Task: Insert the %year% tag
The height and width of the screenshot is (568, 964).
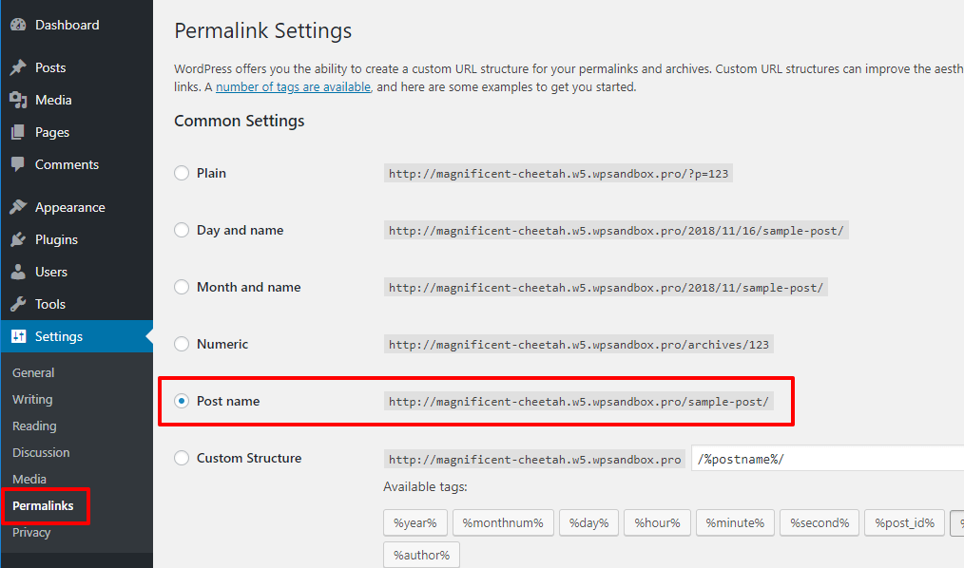Action: pos(415,522)
